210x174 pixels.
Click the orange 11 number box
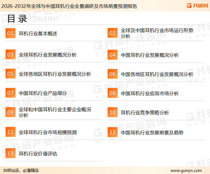click(10, 132)
